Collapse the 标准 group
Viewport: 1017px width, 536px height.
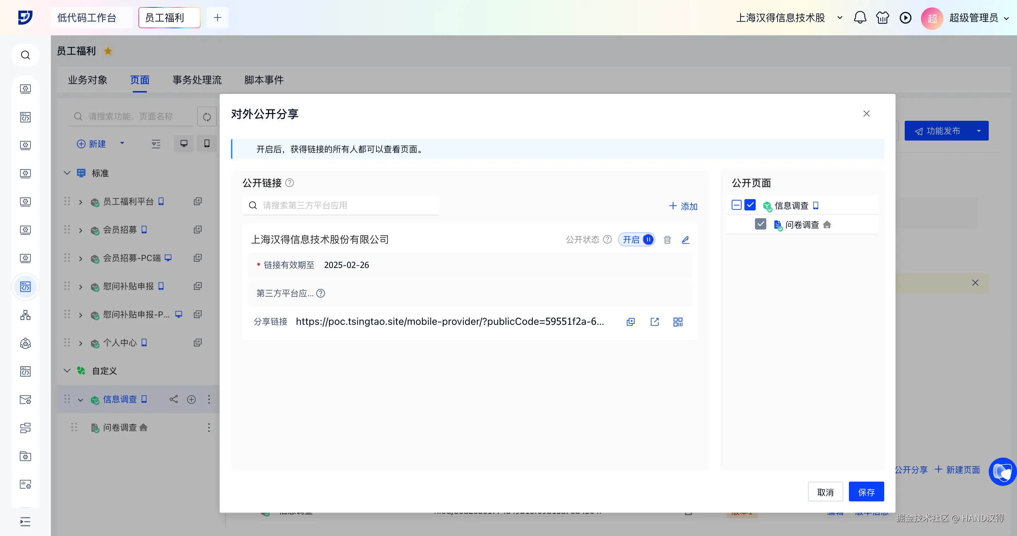(x=67, y=173)
